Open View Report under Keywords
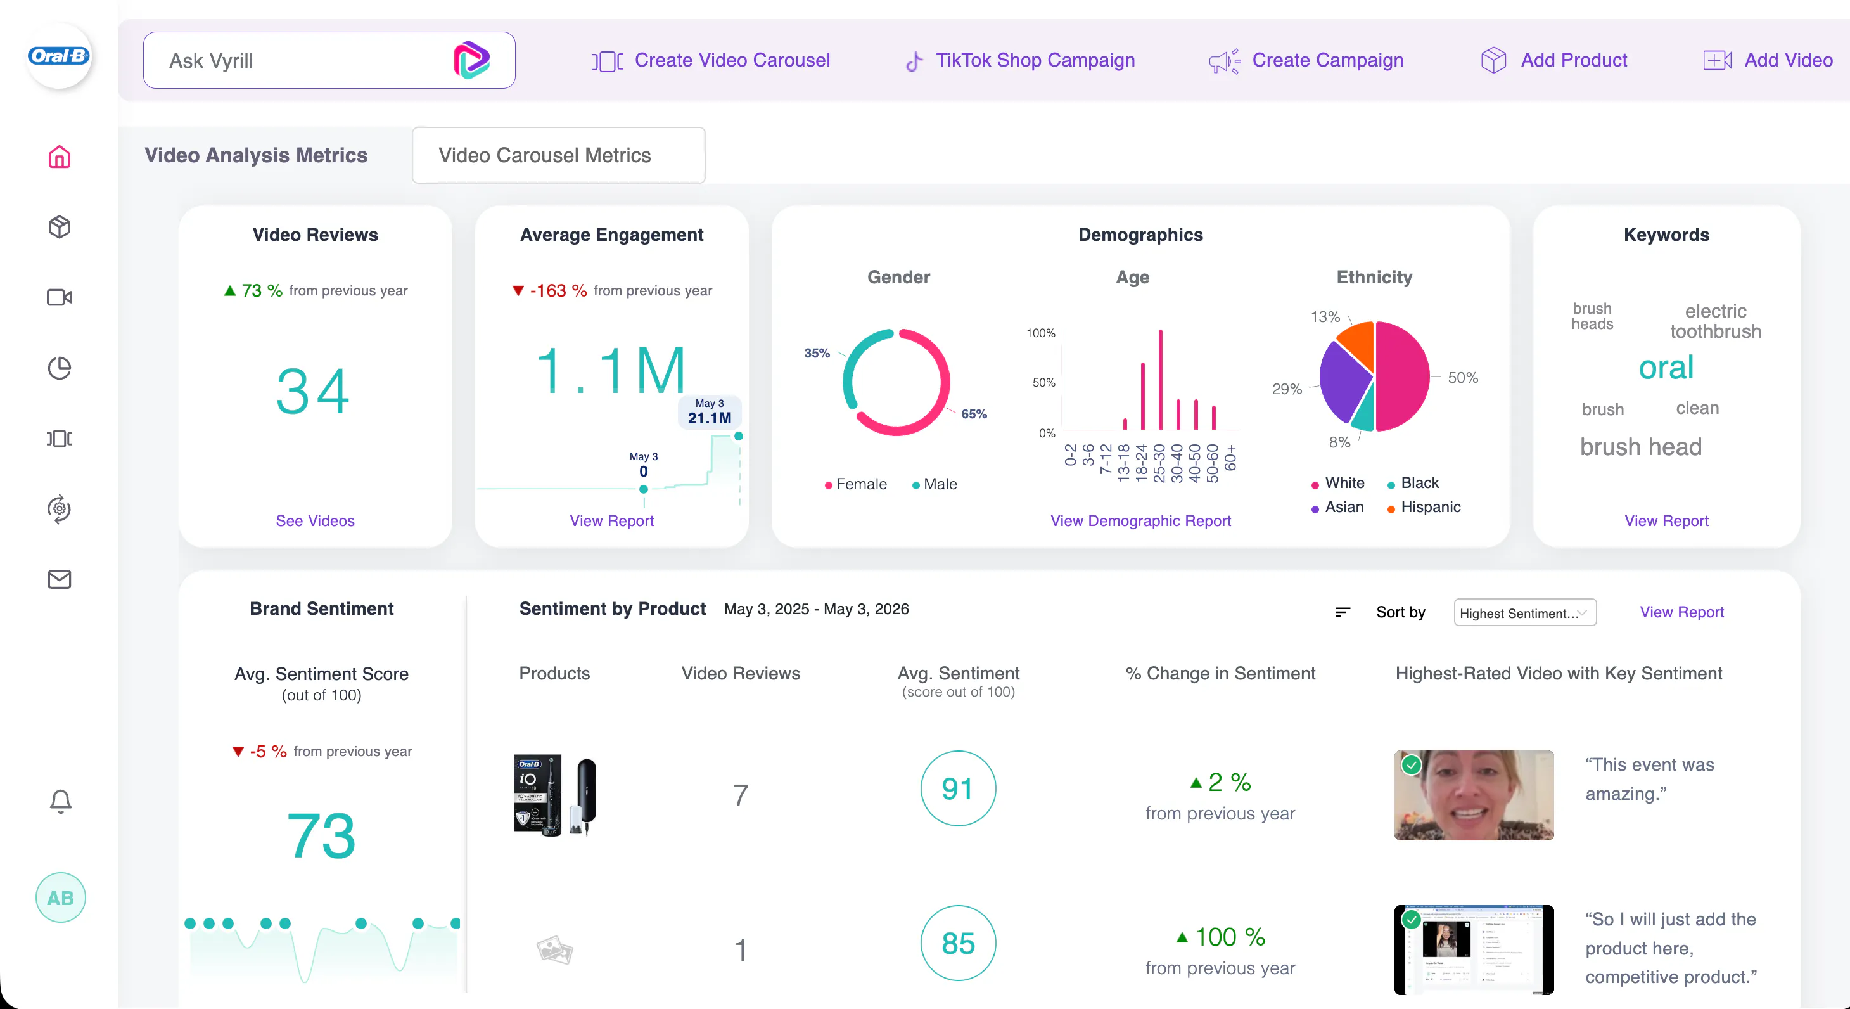Image resolution: width=1850 pixels, height=1009 pixels. tap(1666, 520)
